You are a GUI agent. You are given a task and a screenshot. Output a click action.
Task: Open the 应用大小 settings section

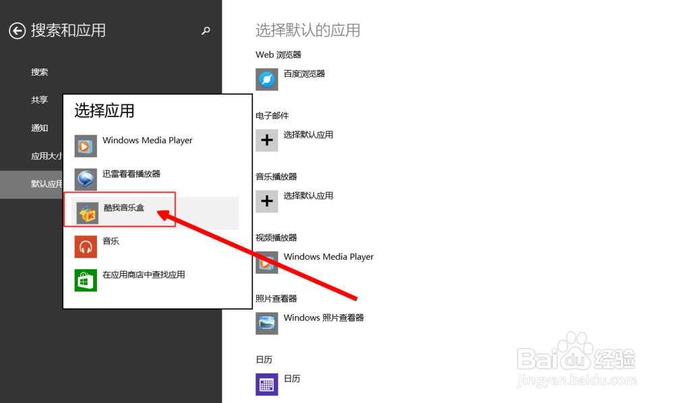coord(47,156)
